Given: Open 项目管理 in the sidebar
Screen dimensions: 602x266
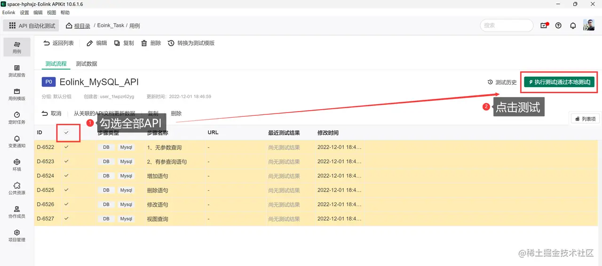Looking at the screenshot, I should (x=17, y=235).
